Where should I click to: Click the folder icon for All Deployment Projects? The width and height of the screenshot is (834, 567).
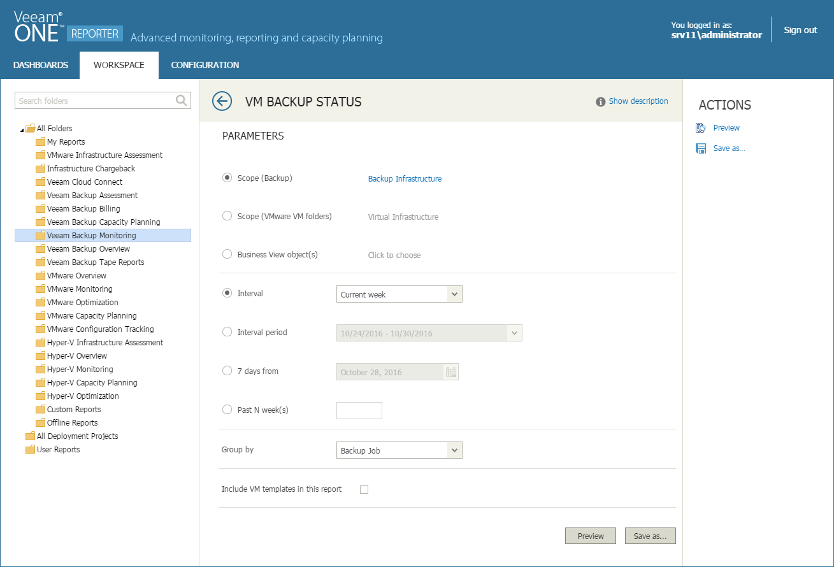[30, 436]
